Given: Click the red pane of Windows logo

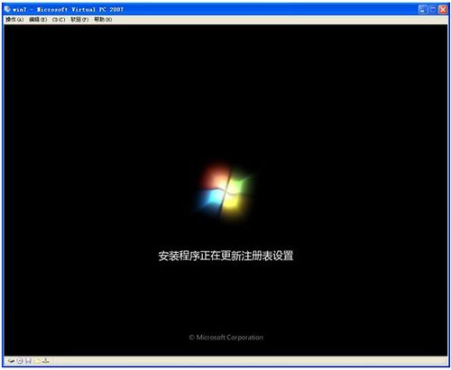Looking at the screenshot, I should (x=215, y=177).
